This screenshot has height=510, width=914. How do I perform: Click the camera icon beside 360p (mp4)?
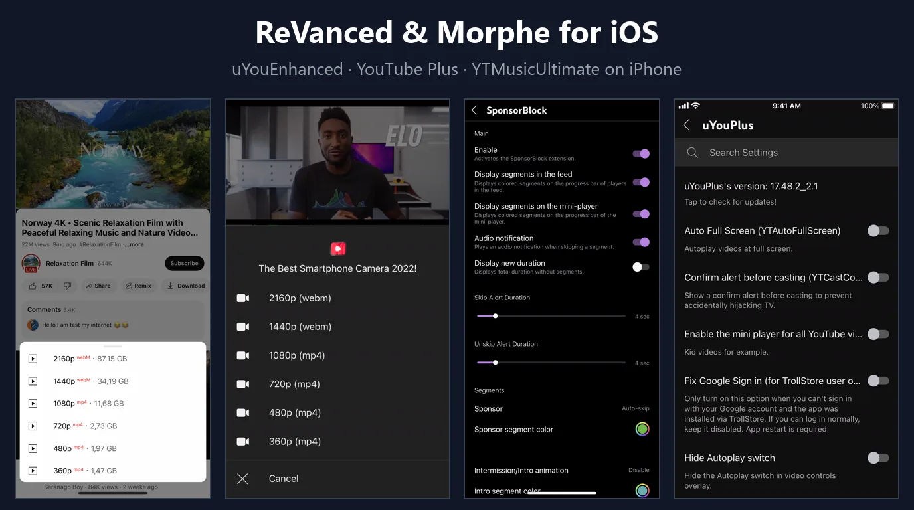pos(243,442)
